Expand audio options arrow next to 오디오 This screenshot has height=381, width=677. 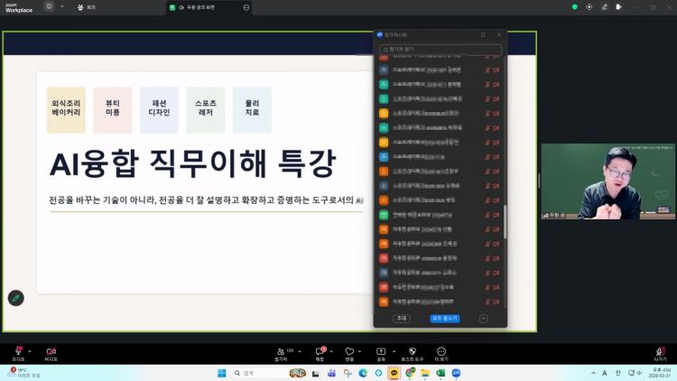click(x=31, y=350)
